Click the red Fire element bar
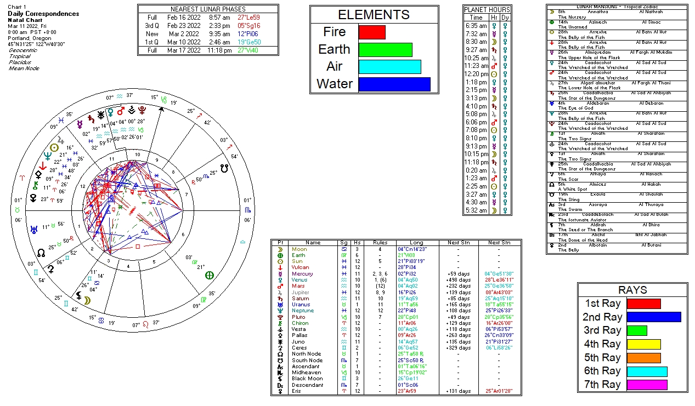Viewport: 695px width, 406px height. [x=372, y=32]
